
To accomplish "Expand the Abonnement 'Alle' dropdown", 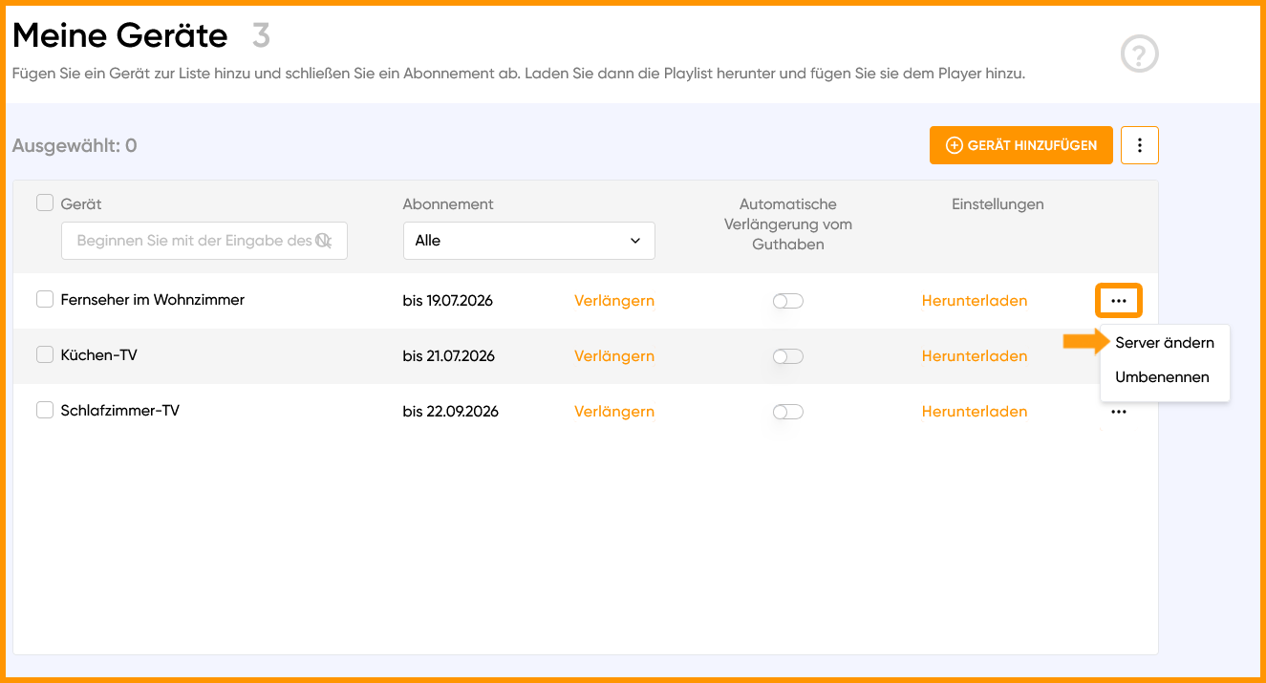I will point(529,241).
